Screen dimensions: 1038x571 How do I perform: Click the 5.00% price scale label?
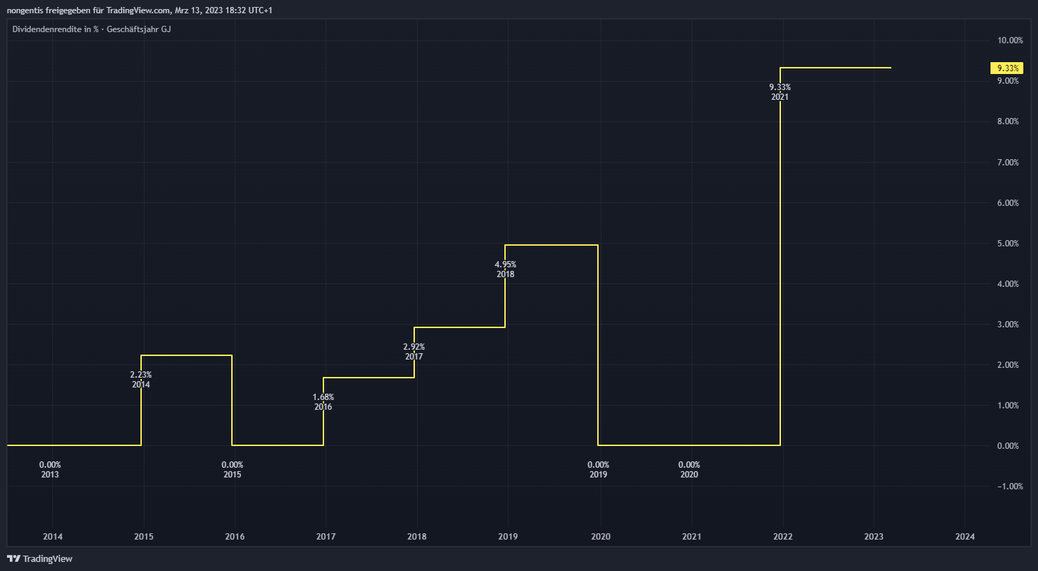coord(1009,244)
